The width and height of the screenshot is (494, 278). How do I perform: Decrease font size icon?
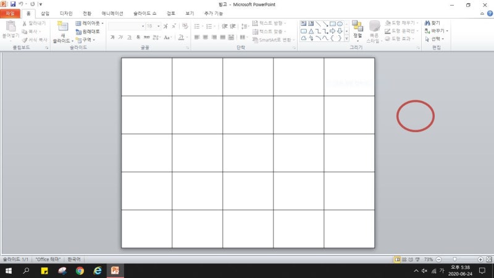coord(174,26)
